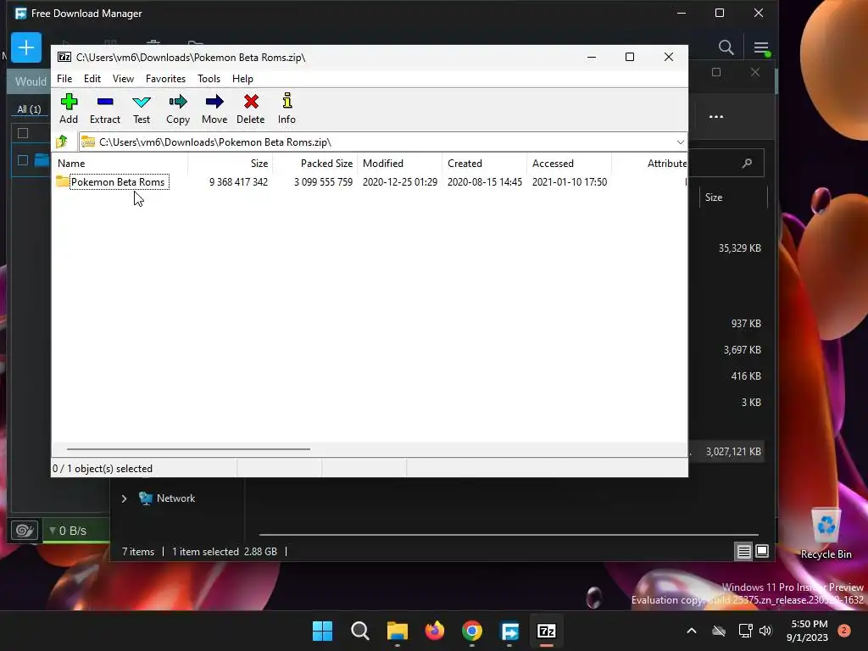Image resolution: width=868 pixels, height=651 pixels.
Task: Open archive Info from toolbar
Action: 287,108
